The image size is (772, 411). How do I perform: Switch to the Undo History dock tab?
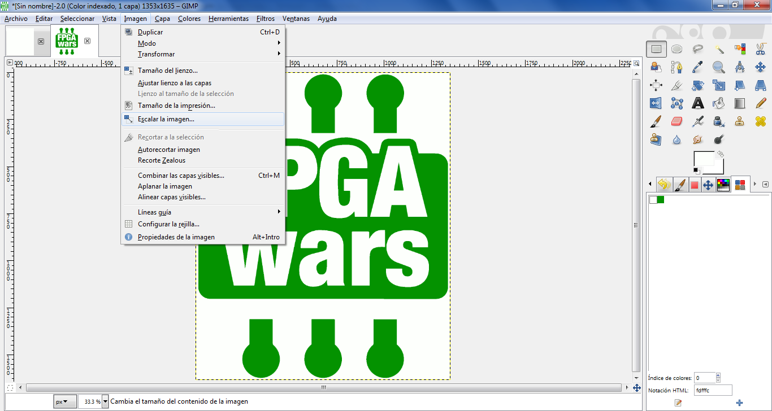point(665,185)
